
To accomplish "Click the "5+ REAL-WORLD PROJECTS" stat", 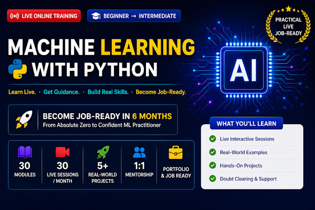I will (103, 172).
